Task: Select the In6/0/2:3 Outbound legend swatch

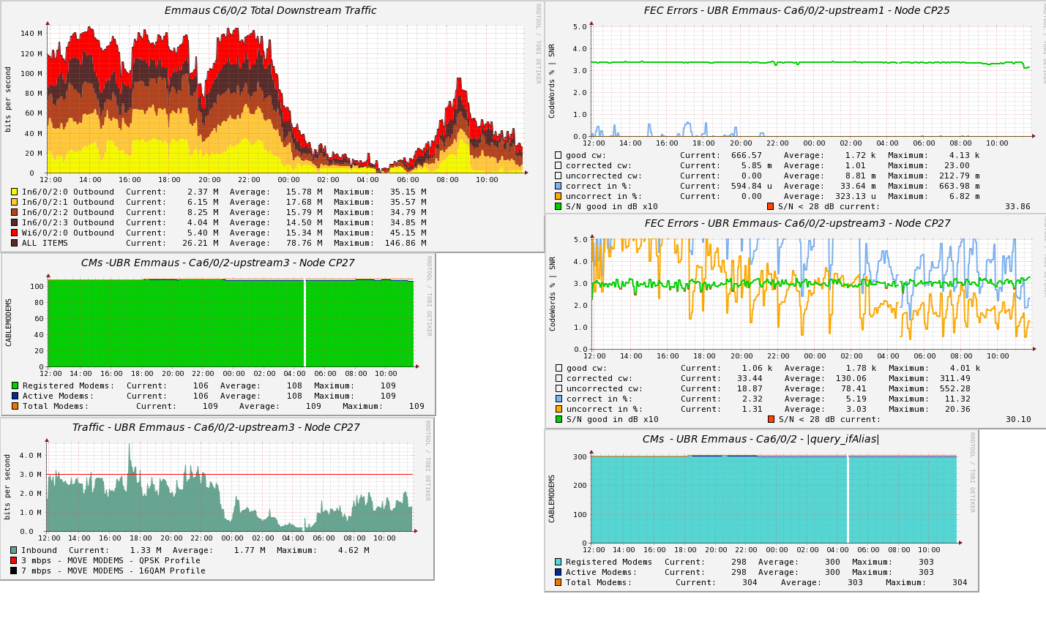Action: 14,222
